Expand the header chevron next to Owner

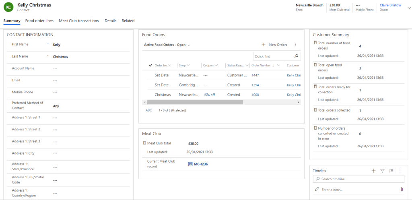[409, 7]
